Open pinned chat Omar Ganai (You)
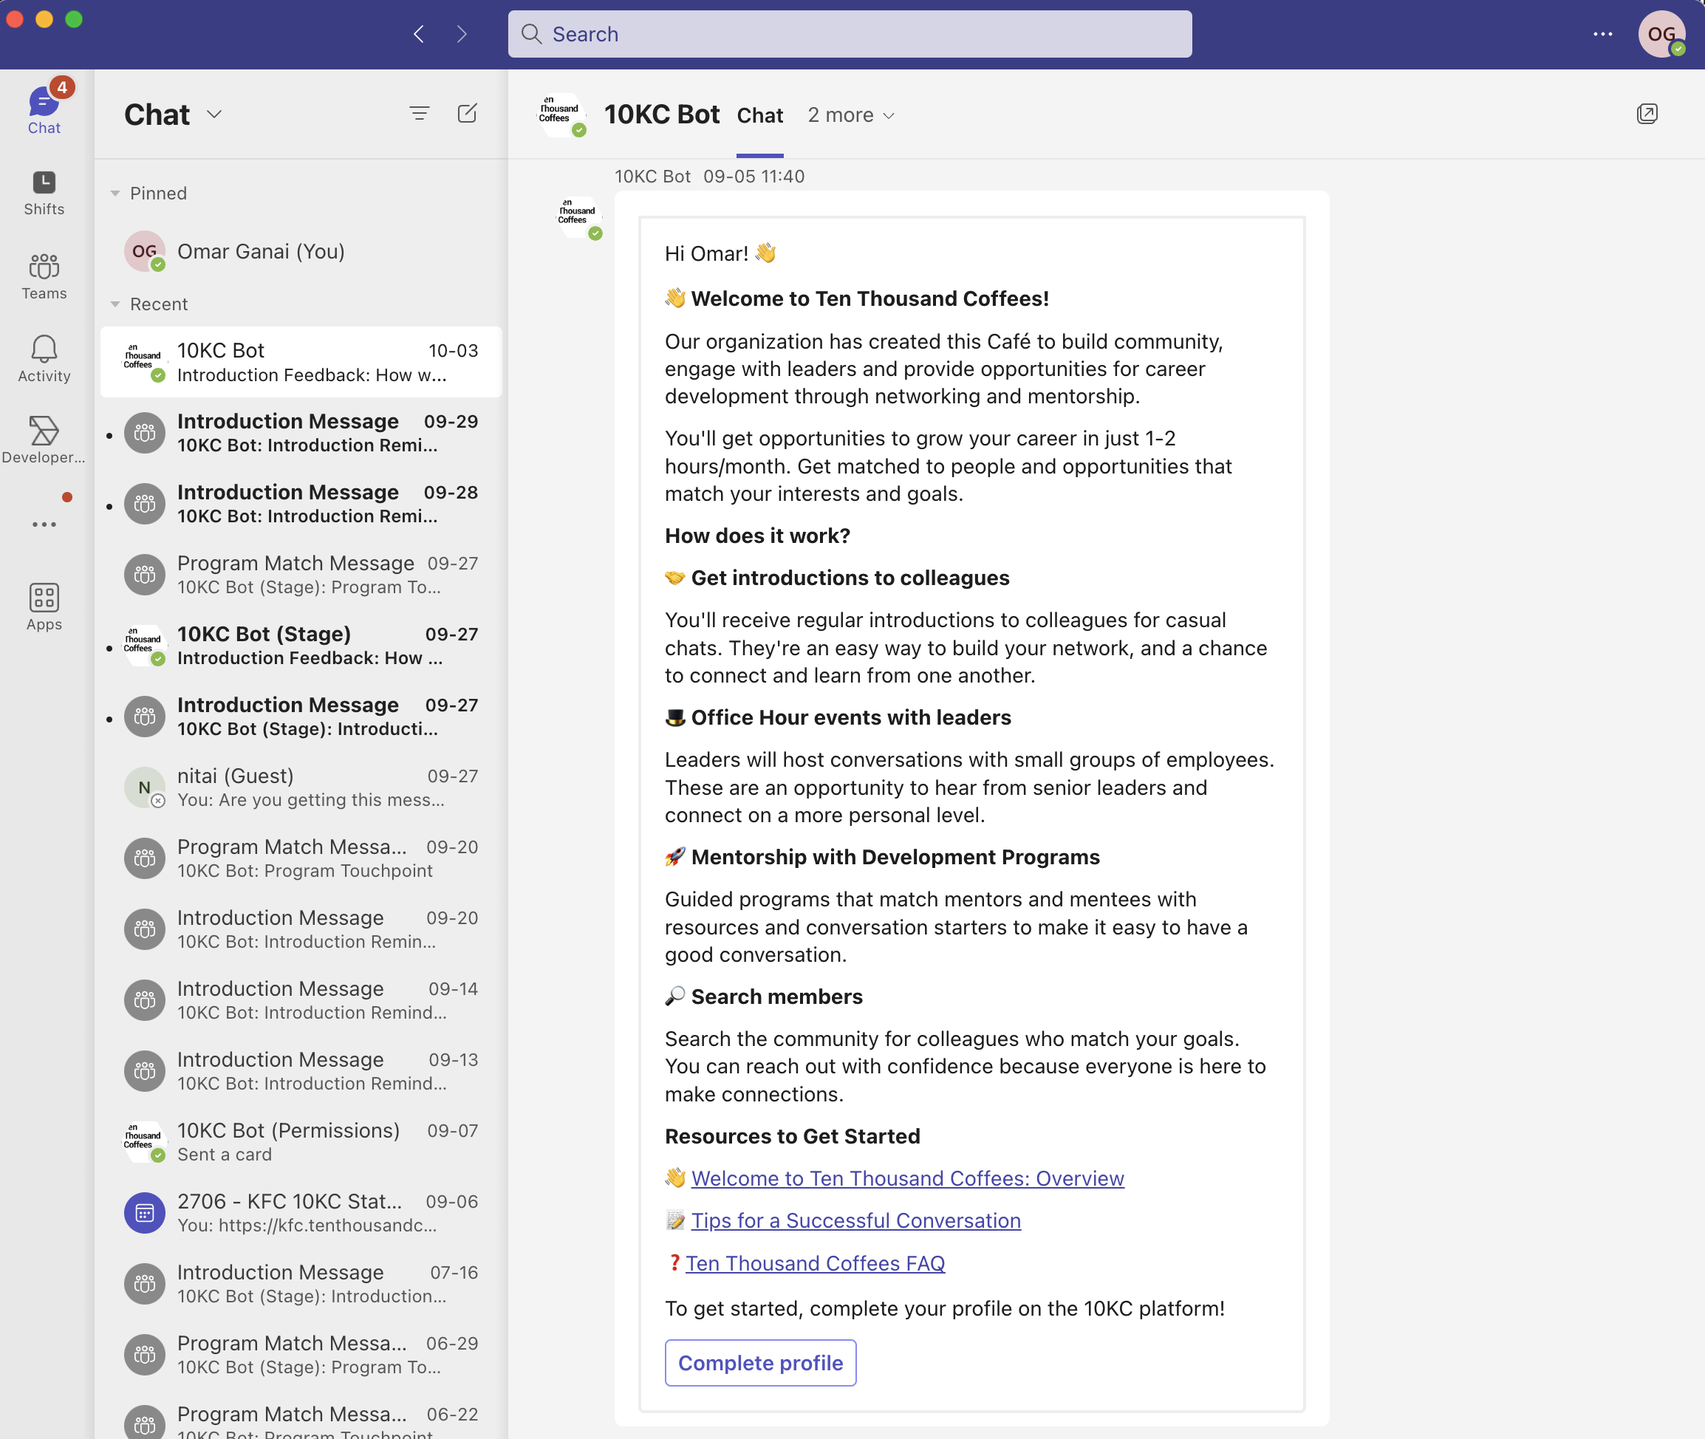The image size is (1705, 1439). 300,251
